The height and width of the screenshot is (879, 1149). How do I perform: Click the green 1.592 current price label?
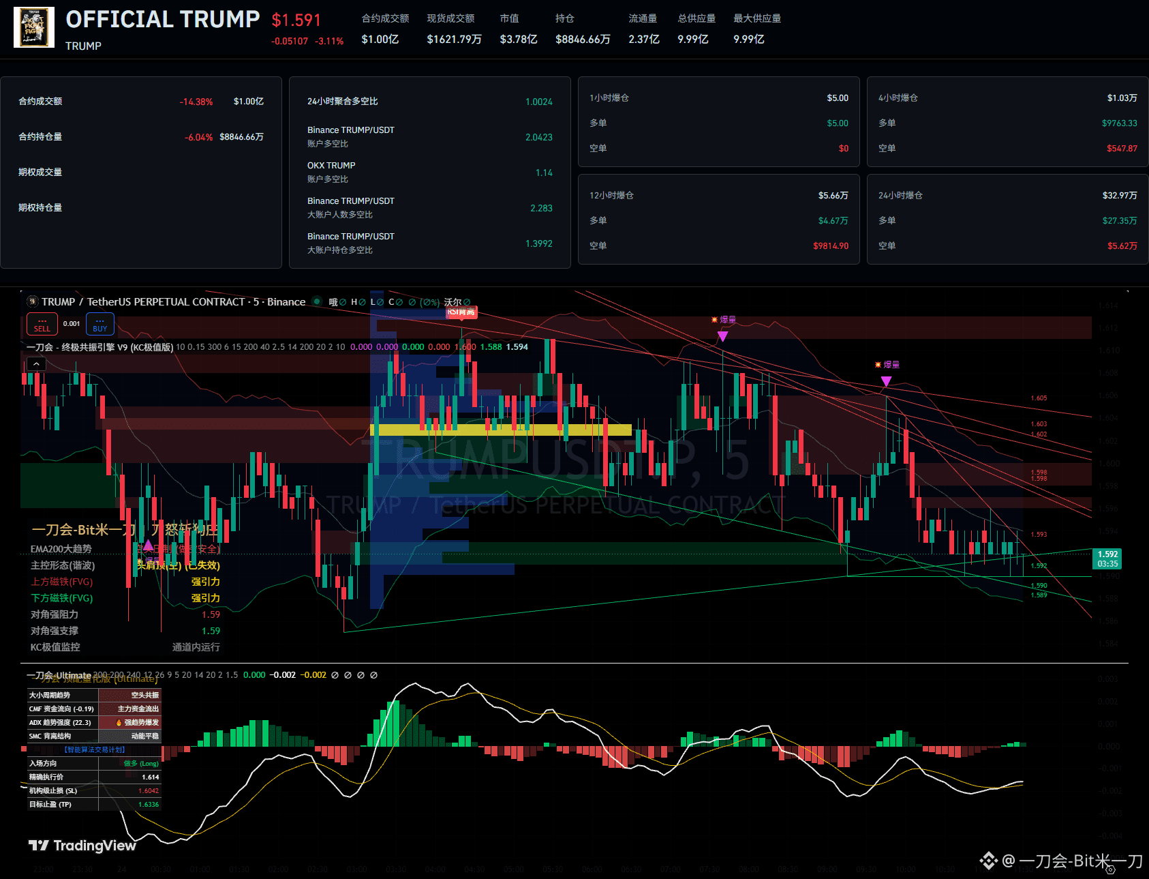click(x=1107, y=558)
